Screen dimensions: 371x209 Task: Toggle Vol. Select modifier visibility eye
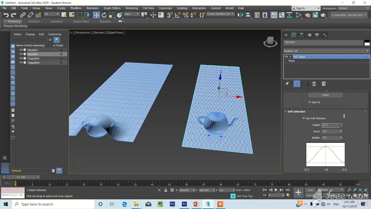tap(286, 57)
